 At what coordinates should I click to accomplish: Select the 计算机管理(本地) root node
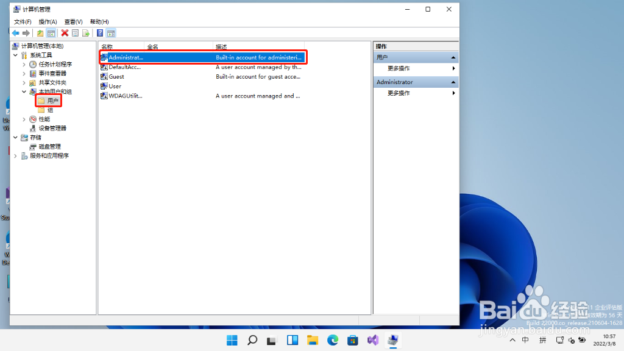(42, 46)
